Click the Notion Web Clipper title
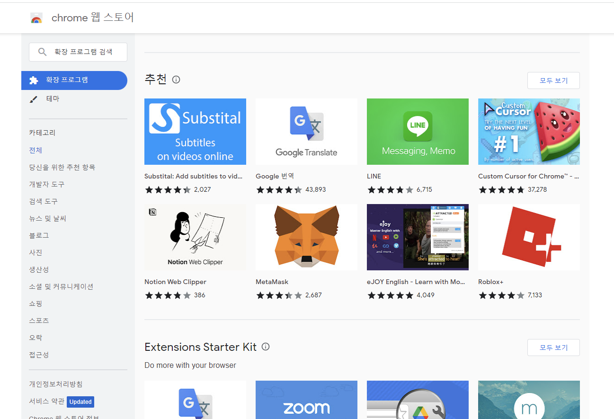The image size is (614, 419). (x=176, y=282)
